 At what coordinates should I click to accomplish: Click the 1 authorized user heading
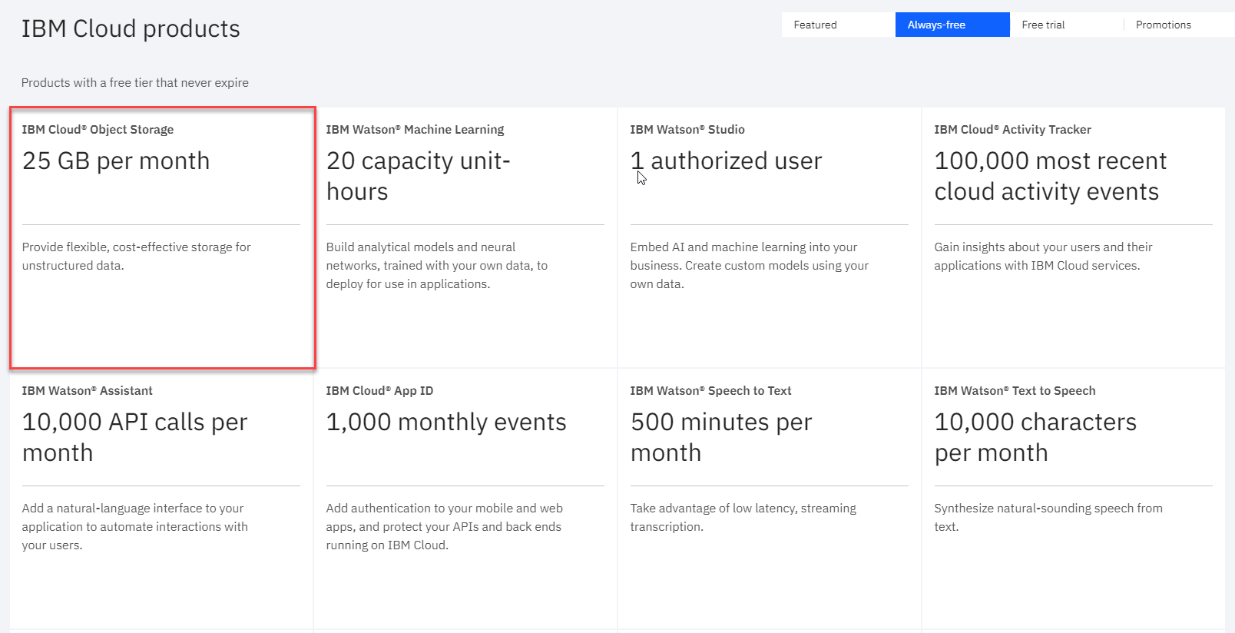(x=726, y=161)
